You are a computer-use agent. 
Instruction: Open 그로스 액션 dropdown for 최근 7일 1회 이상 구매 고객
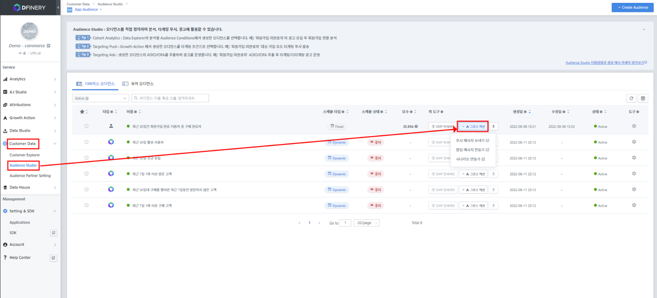(x=473, y=205)
